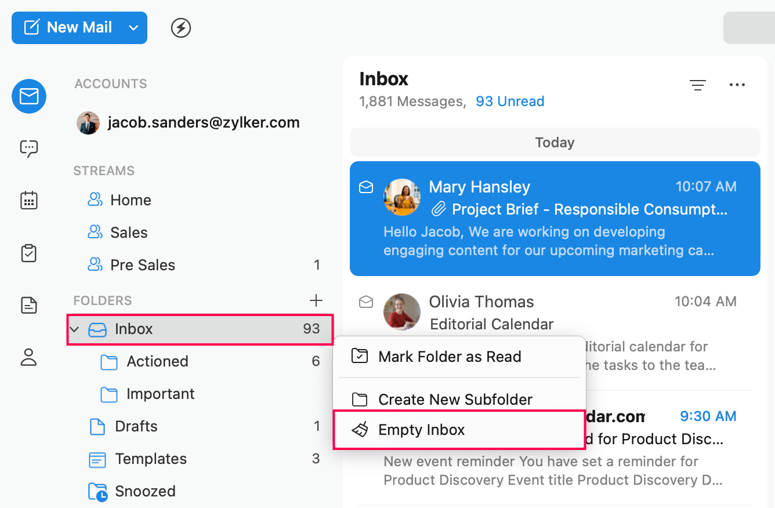Add a new folder with plus icon
This screenshot has width=775, height=508.
click(x=316, y=300)
